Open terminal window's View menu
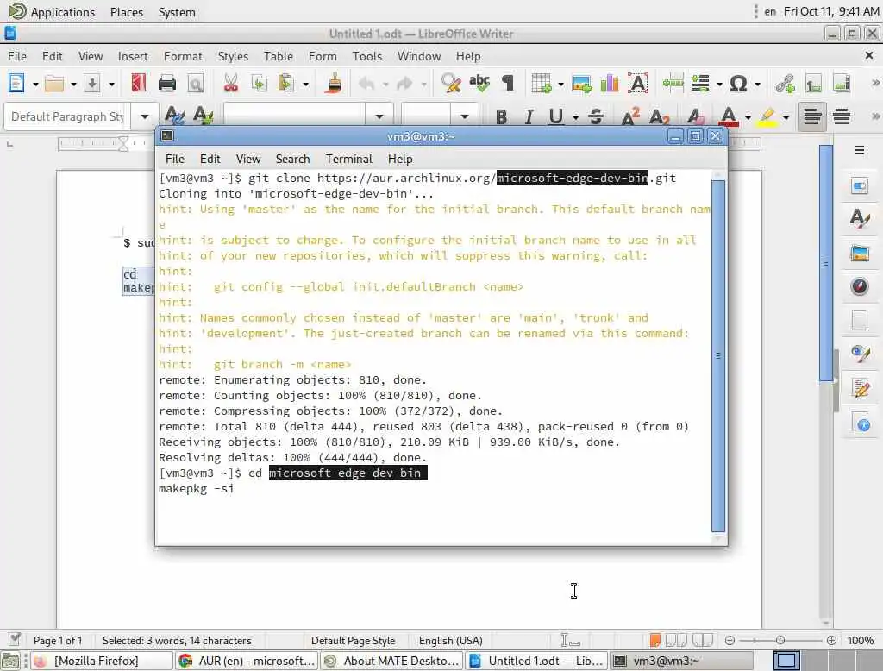883x671 pixels. click(x=247, y=159)
